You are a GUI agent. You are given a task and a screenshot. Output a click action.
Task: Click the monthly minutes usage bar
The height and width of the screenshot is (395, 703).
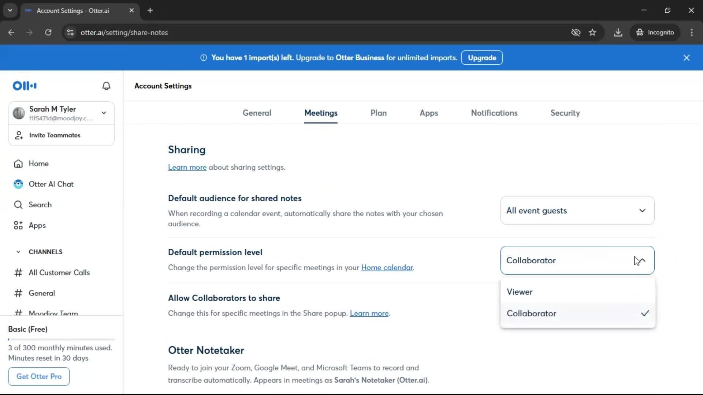point(61,339)
